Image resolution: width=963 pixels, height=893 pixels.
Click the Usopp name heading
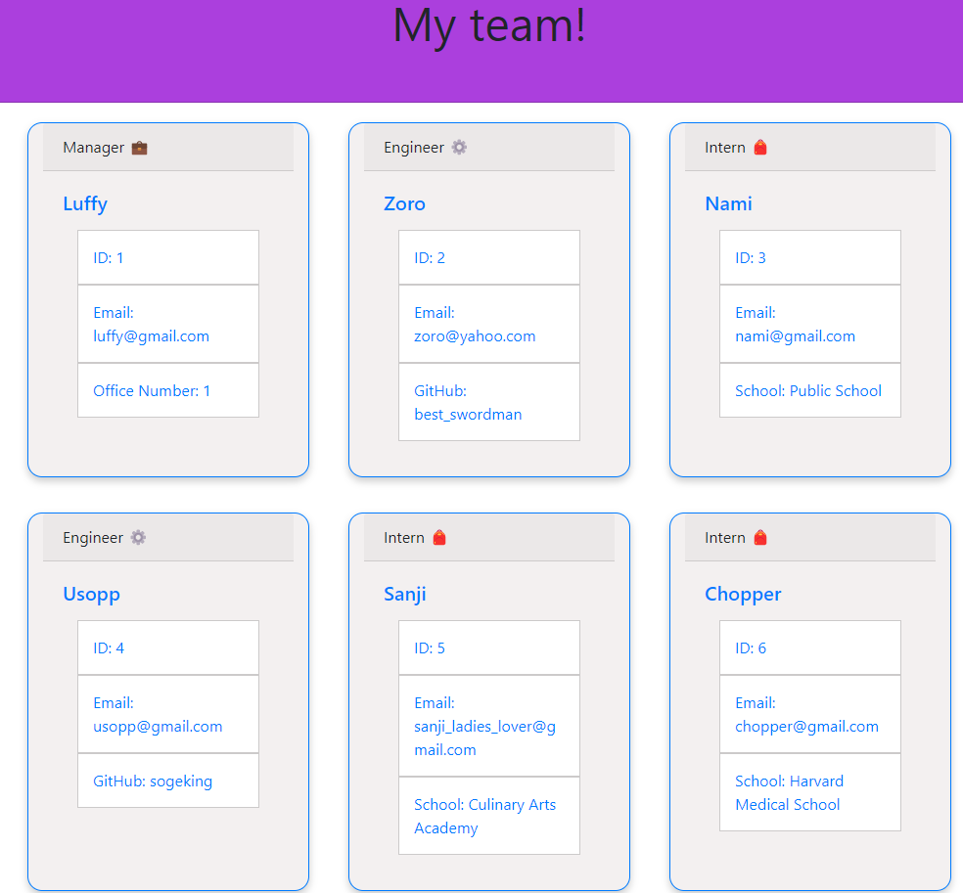92,594
